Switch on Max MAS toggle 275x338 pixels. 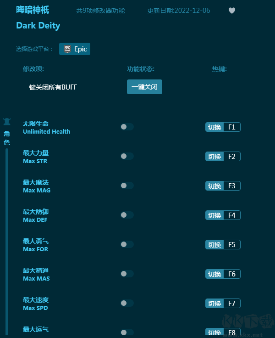[x=127, y=274]
